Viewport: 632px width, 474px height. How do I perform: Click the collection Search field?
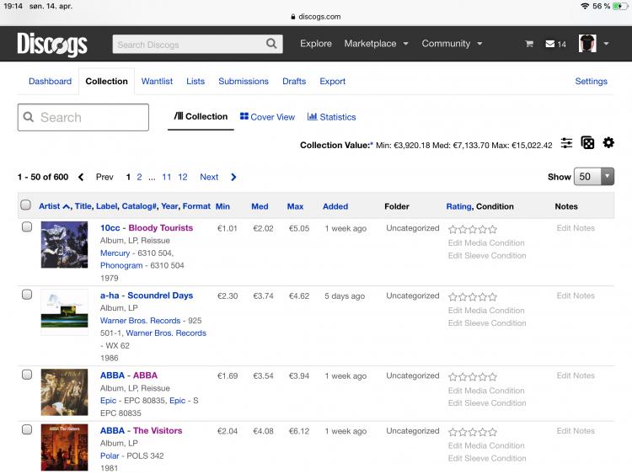[x=83, y=117]
